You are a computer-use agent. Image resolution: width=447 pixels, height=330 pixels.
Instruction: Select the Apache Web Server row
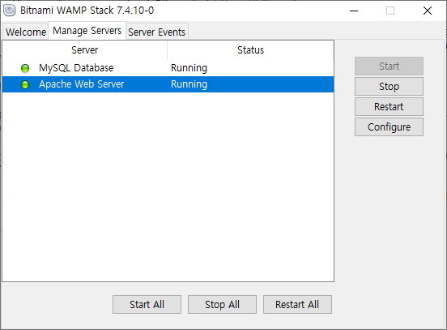[x=168, y=84]
